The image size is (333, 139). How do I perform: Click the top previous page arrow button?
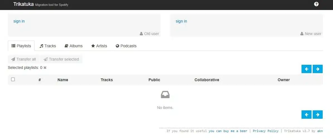click(x=307, y=69)
